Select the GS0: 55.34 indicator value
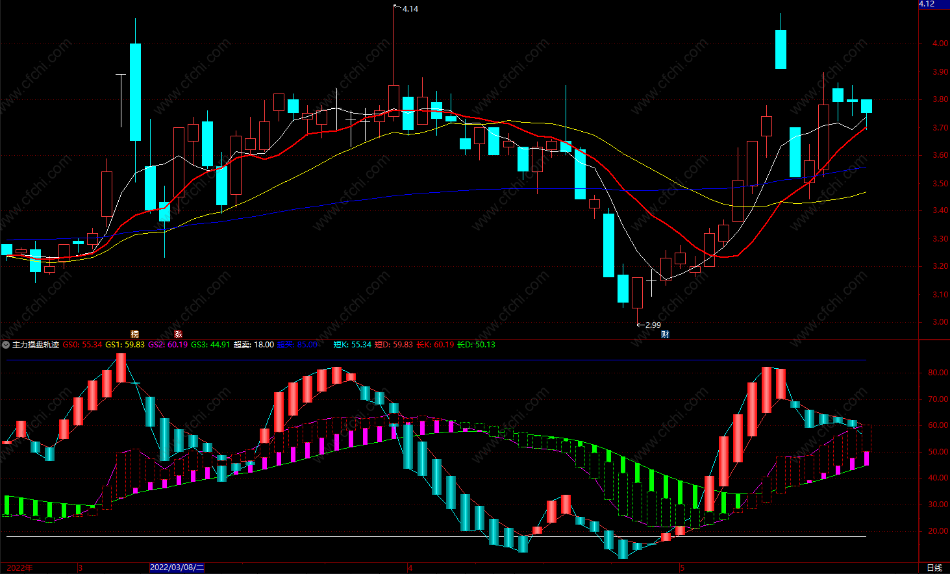This screenshot has width=950, height=574. tap(82, 345)
